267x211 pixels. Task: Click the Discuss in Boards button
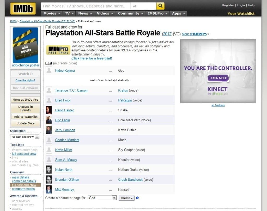coord(26,108)
